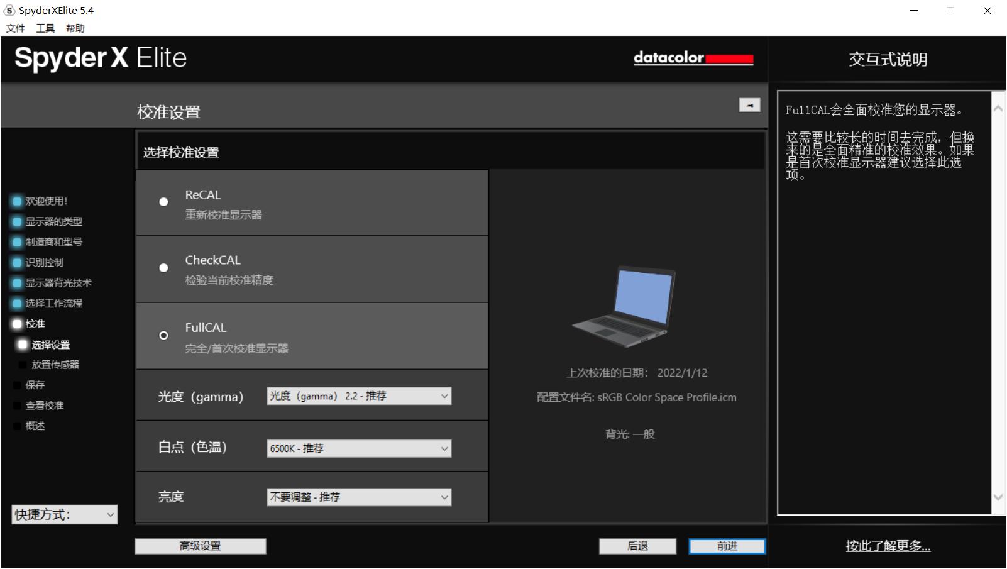Click the 制造商和型号 step indicator icon

click(x=17, y=242)
